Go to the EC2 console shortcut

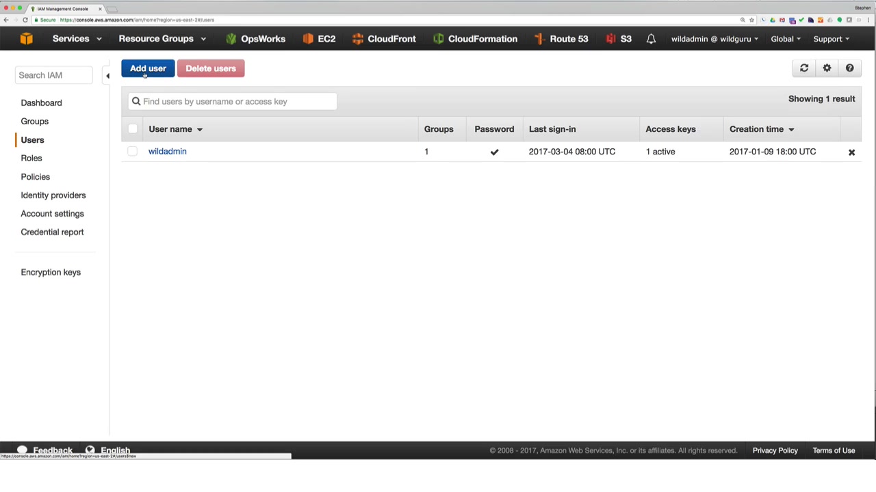pos(319,39)
